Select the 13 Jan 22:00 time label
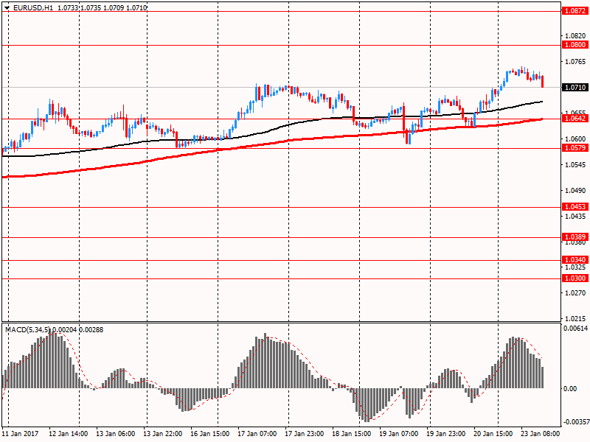 163,435
